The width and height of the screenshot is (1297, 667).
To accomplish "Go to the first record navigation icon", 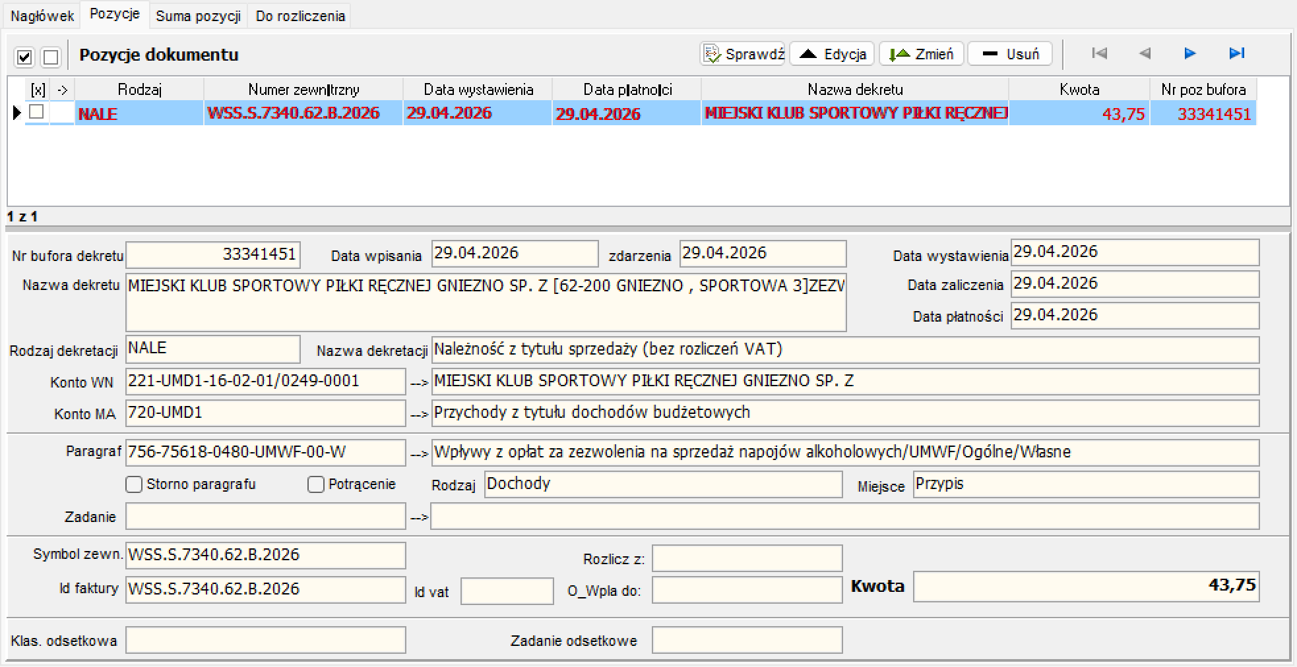I will [x=1099, y=53].
